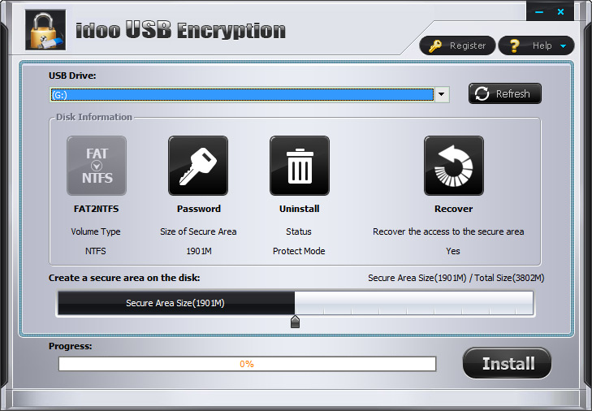Expand the USB Drive dropdown arrow

(x=441, y=95)
